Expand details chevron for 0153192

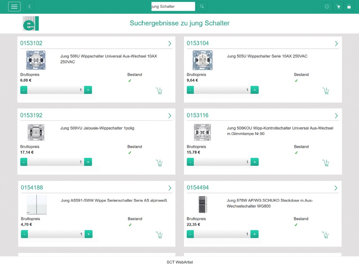[170, 115]
